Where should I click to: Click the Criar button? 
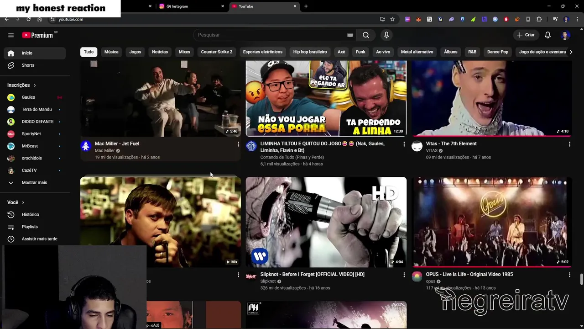tap(526, 35)
